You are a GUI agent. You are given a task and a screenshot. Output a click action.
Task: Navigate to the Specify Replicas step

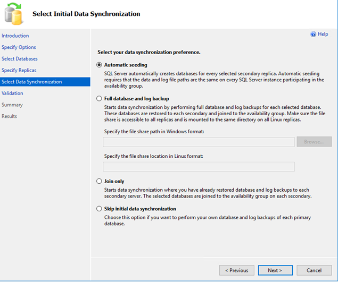coord(19,70)
